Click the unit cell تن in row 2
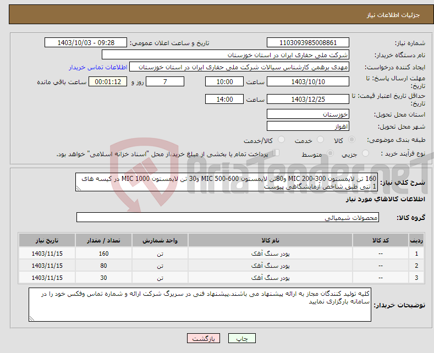The width and height of the screenshot is (434, 353). tap(160, 266)
